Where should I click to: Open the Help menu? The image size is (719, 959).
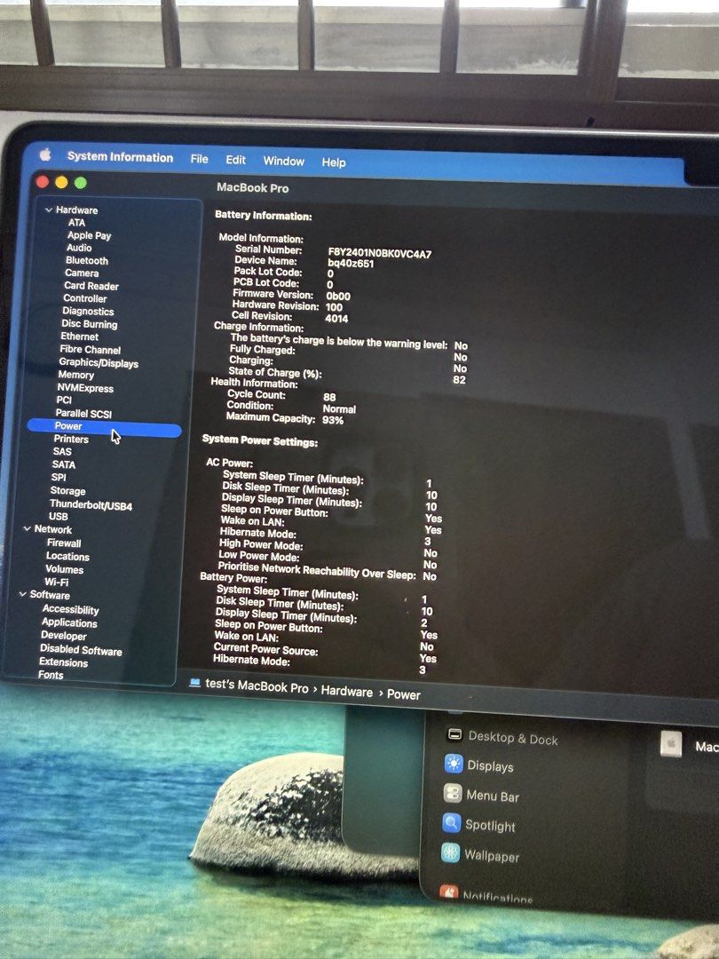[x=334, y=162]
